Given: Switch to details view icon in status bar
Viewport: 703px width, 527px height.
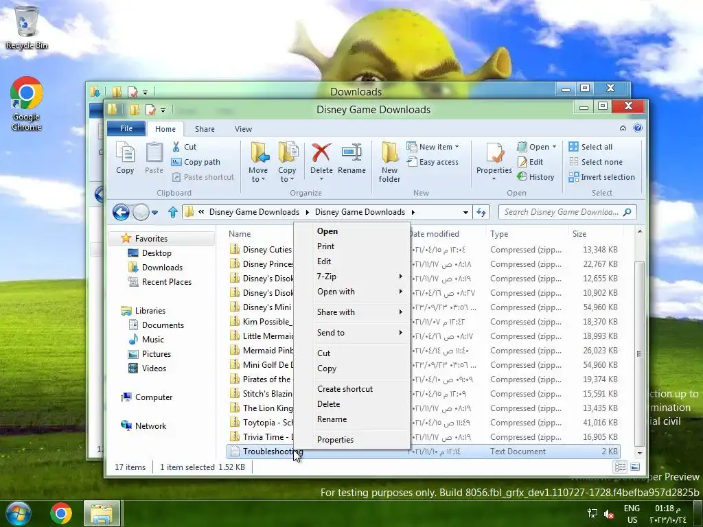Looking at the screenshot, I should [x=620, y=467].
